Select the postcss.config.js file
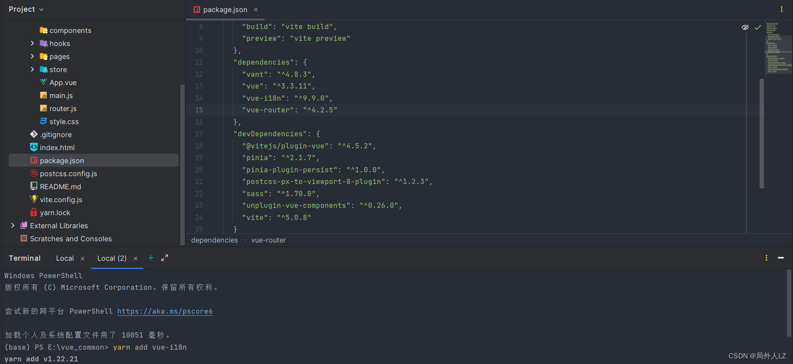The image size is (793, 364). (94, 173)
